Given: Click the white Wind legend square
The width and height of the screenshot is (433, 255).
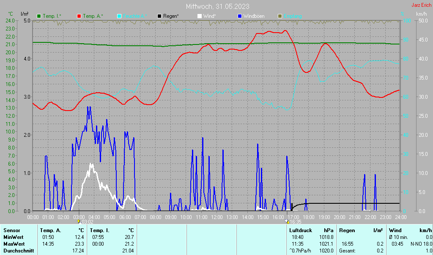Looking at the screenshot, I should point(200,16).
